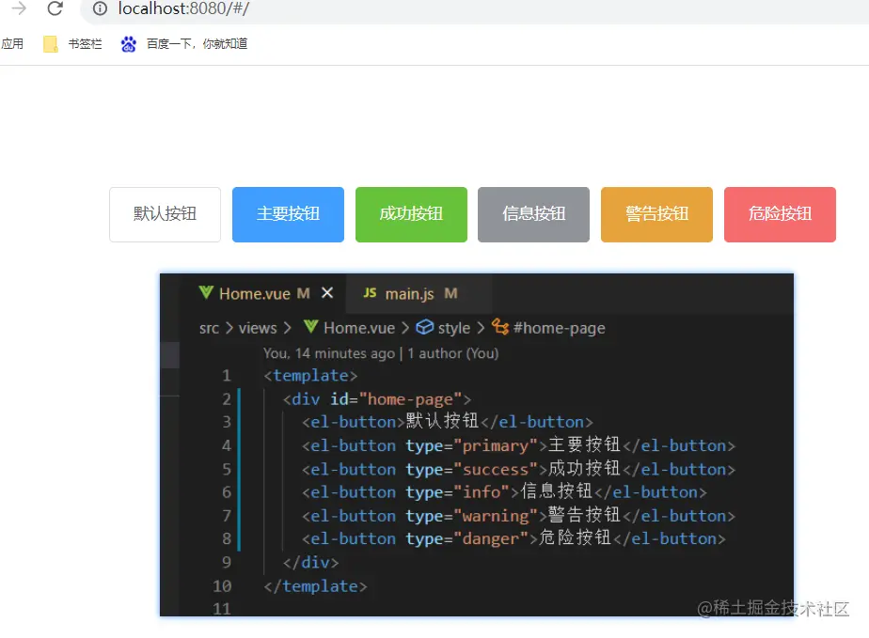The image size is (869, 638).
Task: Select the views breadcrumb segment
Action: (258, 328)
